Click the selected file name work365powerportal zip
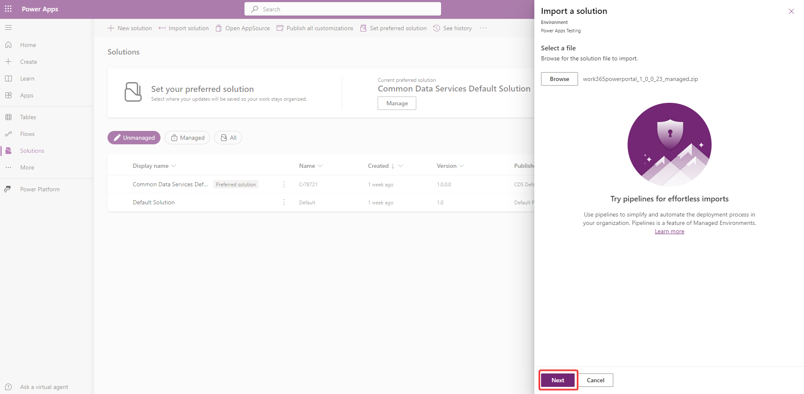 pyautogui.click(x=640, y=79)
